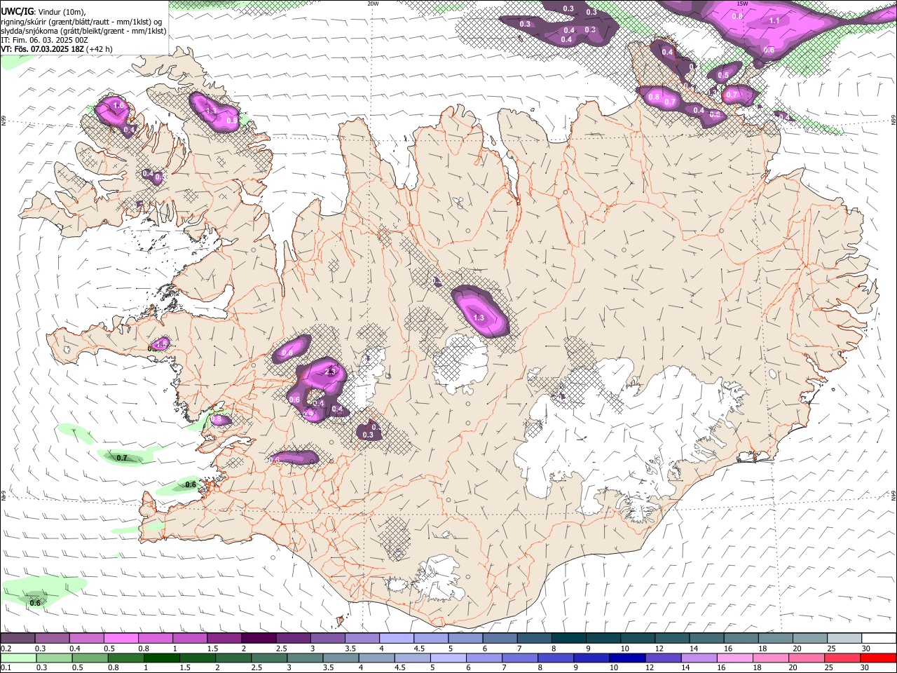Pick the brightest pink snow scale swatch
Viewport: 897px width, 673px height.
coord(121,639)
